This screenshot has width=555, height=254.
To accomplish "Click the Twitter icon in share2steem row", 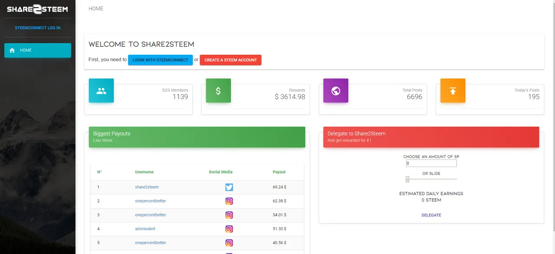I will pyautogui.click(x=229, y=187).
